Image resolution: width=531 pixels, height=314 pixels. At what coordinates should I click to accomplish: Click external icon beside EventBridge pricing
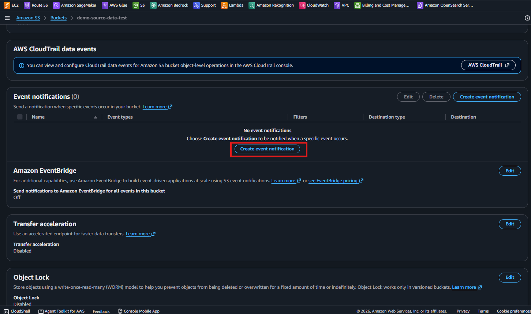point(361,181)
